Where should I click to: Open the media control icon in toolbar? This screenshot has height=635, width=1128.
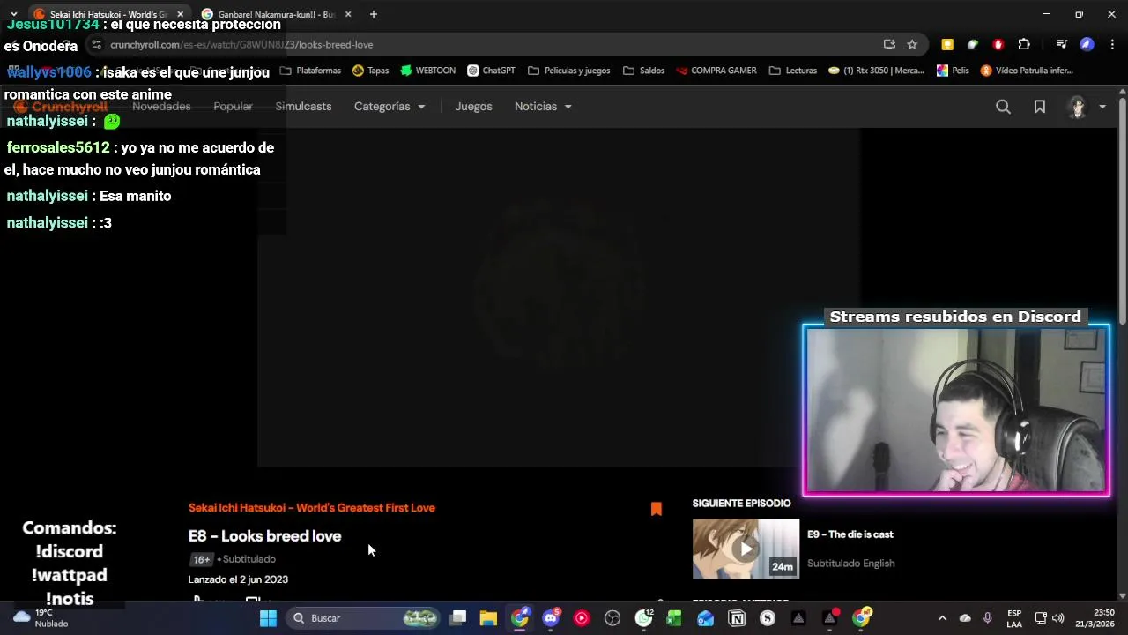(x=1062, y=44)
